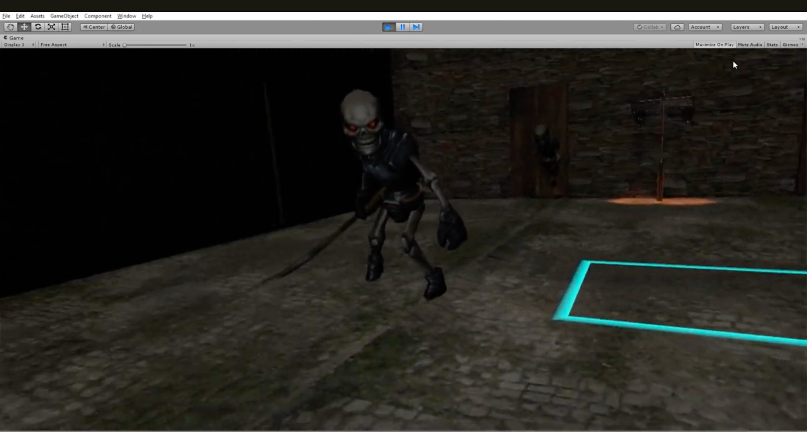Step forward one frame

pos(416,27)
